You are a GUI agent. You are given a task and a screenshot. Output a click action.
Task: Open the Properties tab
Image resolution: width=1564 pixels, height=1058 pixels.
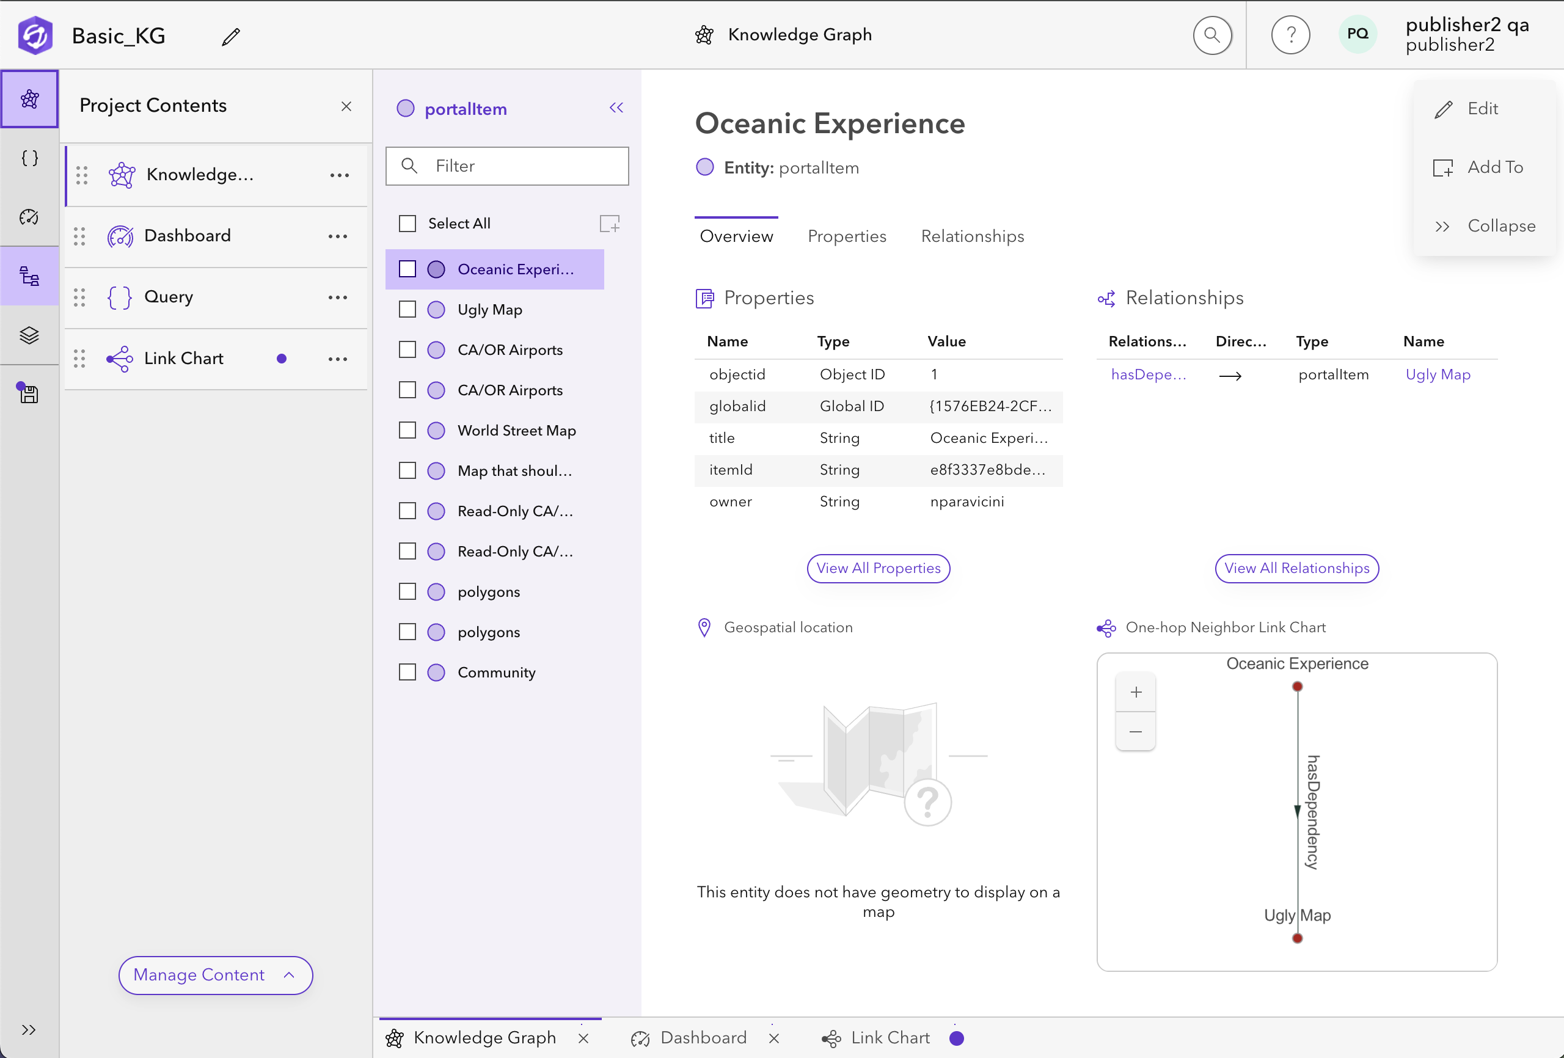pyautogui.click(x=847, y=236)
